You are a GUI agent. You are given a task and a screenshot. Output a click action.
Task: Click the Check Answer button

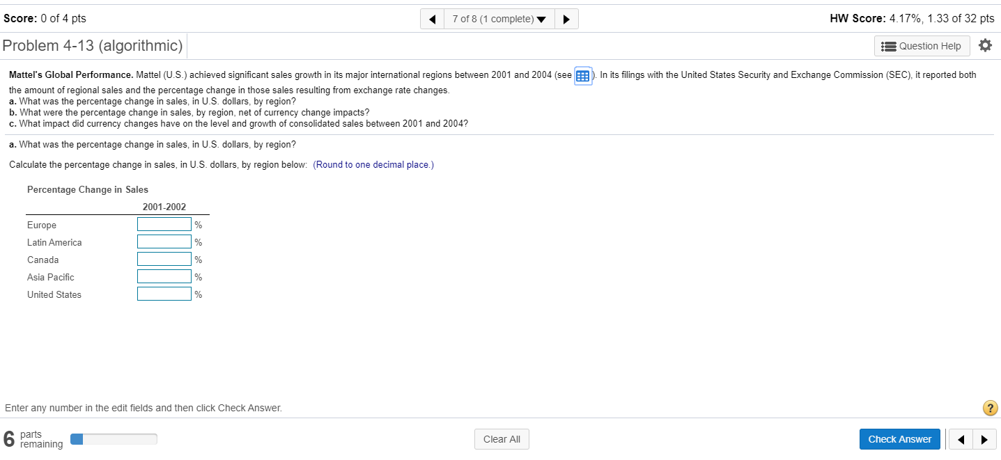coord(899,439)
